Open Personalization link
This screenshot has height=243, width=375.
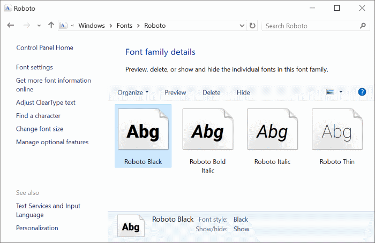(x=37, y=228)
